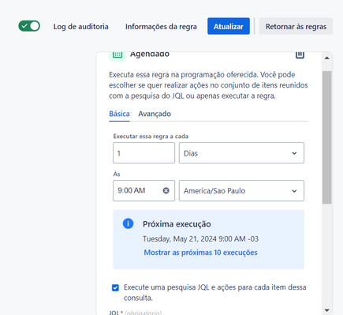
Task: Click the 9:00 AM time field
Action: pos(144,190)
